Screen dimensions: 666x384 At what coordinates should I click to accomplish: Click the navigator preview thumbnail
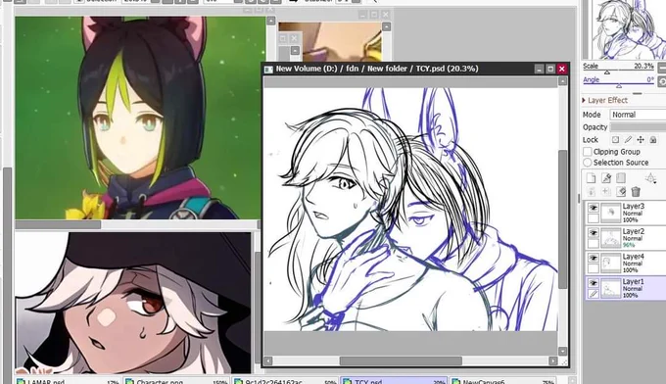pyautogui.click(x=628, y=29)
